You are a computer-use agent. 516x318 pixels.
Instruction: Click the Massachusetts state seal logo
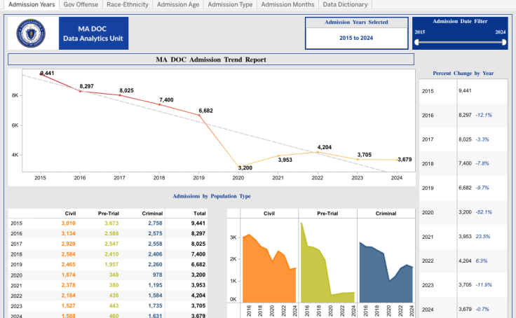pos(35,34)
